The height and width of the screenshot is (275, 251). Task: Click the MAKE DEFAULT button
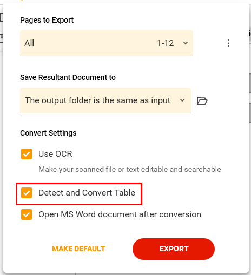click(78, 249)
